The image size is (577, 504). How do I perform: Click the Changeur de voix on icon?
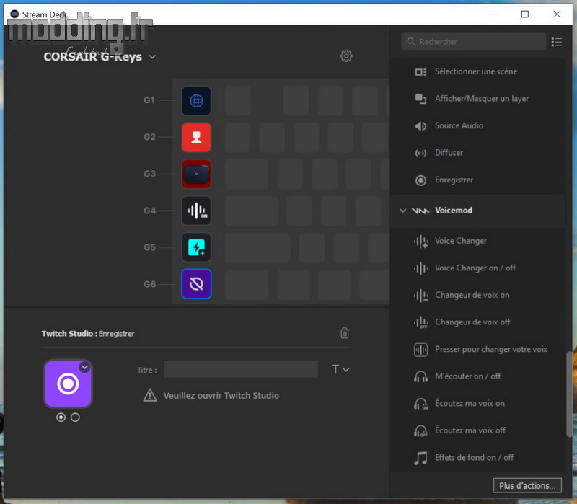click(x=420, y=296)
